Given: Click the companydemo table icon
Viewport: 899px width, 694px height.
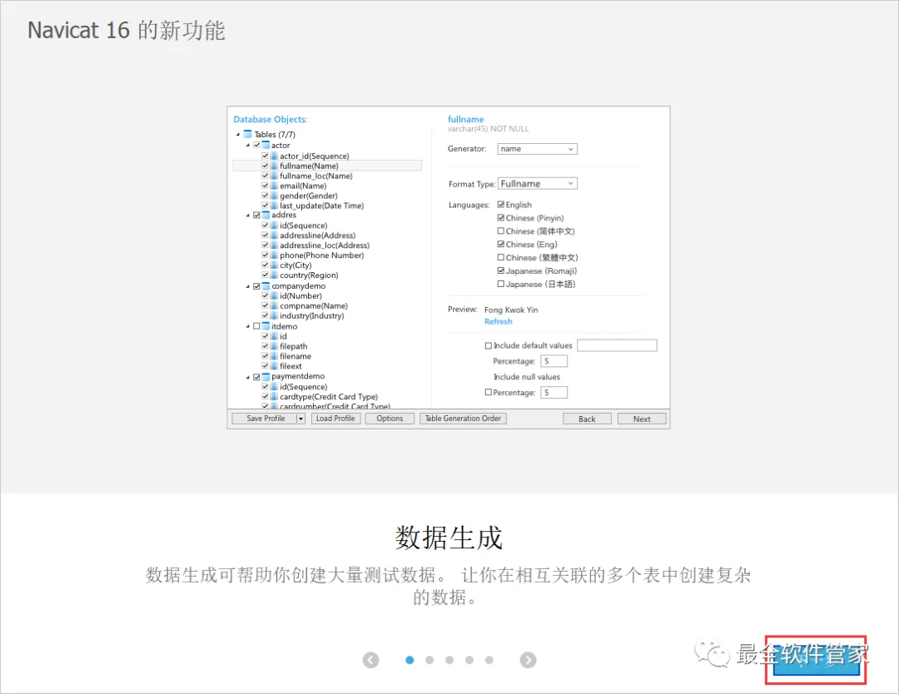Looking at the screenshot, I should pyautogui.click(x=266, y=286).
